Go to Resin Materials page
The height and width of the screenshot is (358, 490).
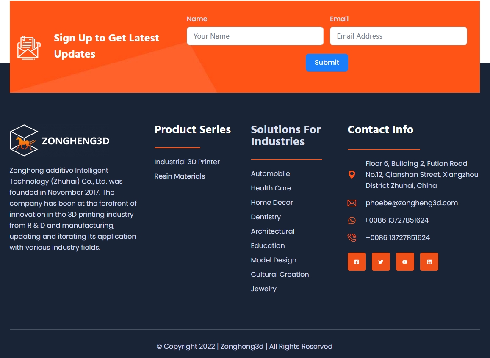pos(180,176)
